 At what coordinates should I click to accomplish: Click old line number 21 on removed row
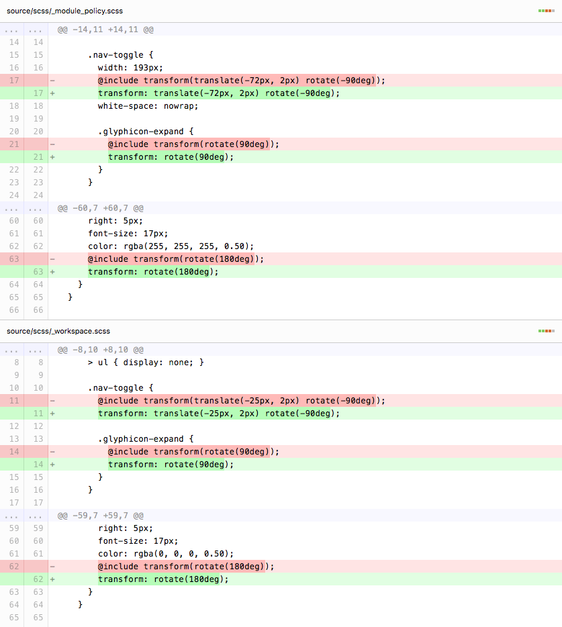(x=14, y=144)
